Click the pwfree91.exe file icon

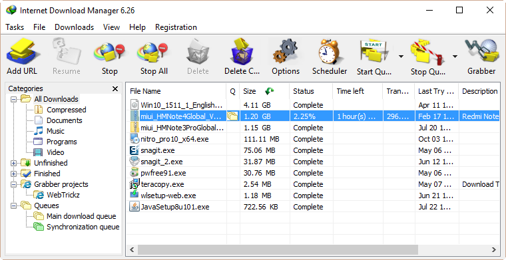tap(134, 173)
